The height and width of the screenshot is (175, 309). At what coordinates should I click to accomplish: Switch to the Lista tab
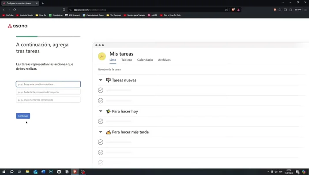[x=113, y=60]
